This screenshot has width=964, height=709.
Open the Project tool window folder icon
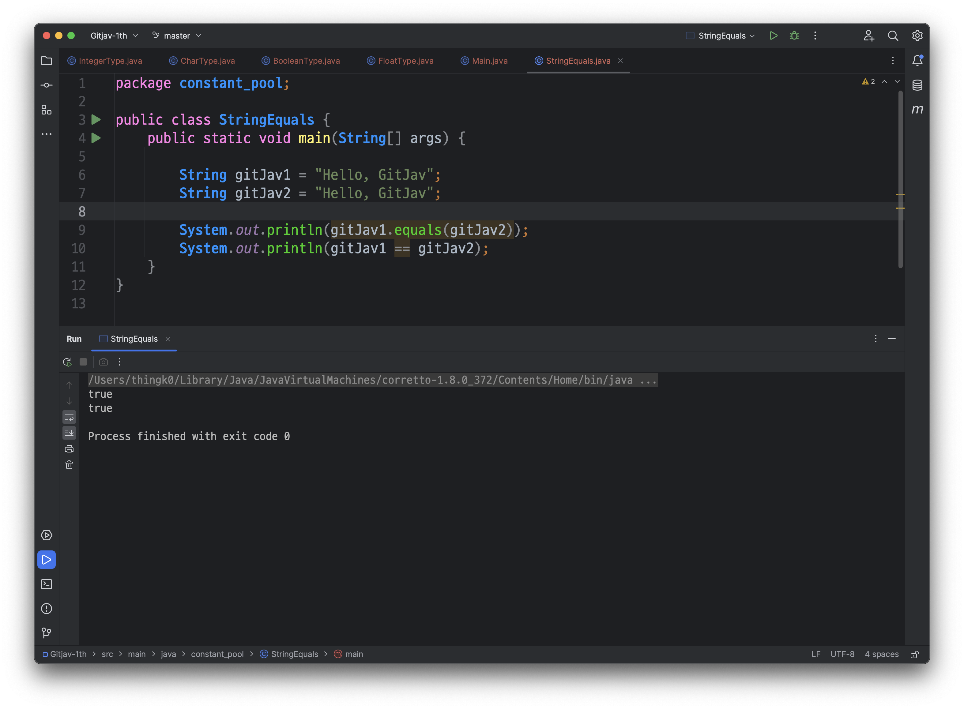tap(46, 61)
